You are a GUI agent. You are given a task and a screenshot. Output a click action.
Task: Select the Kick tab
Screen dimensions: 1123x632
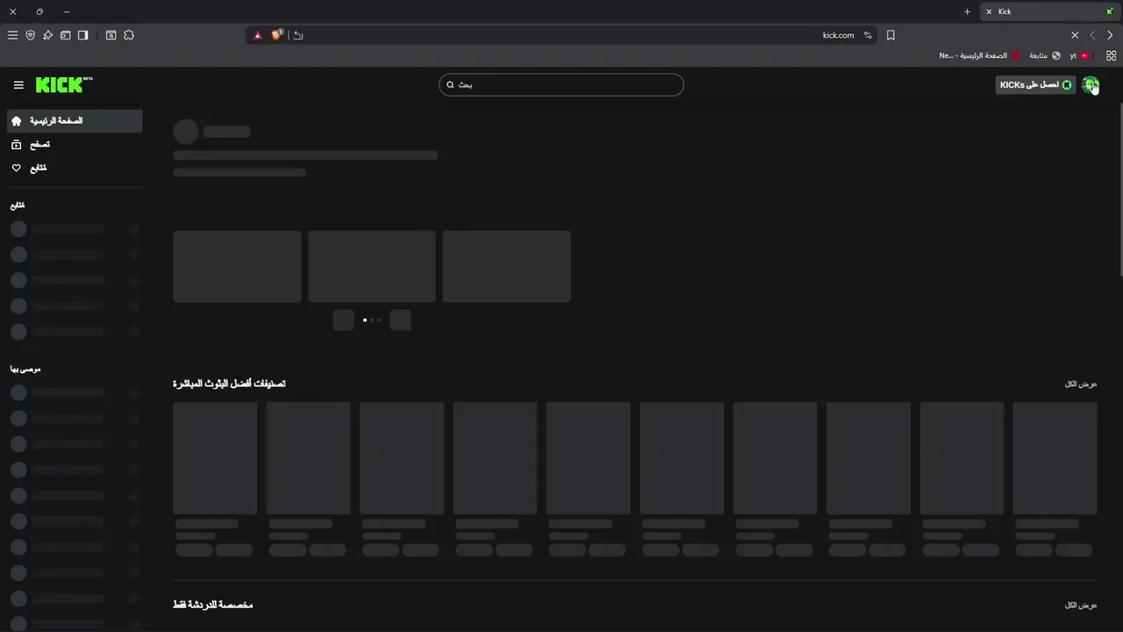1049,11
